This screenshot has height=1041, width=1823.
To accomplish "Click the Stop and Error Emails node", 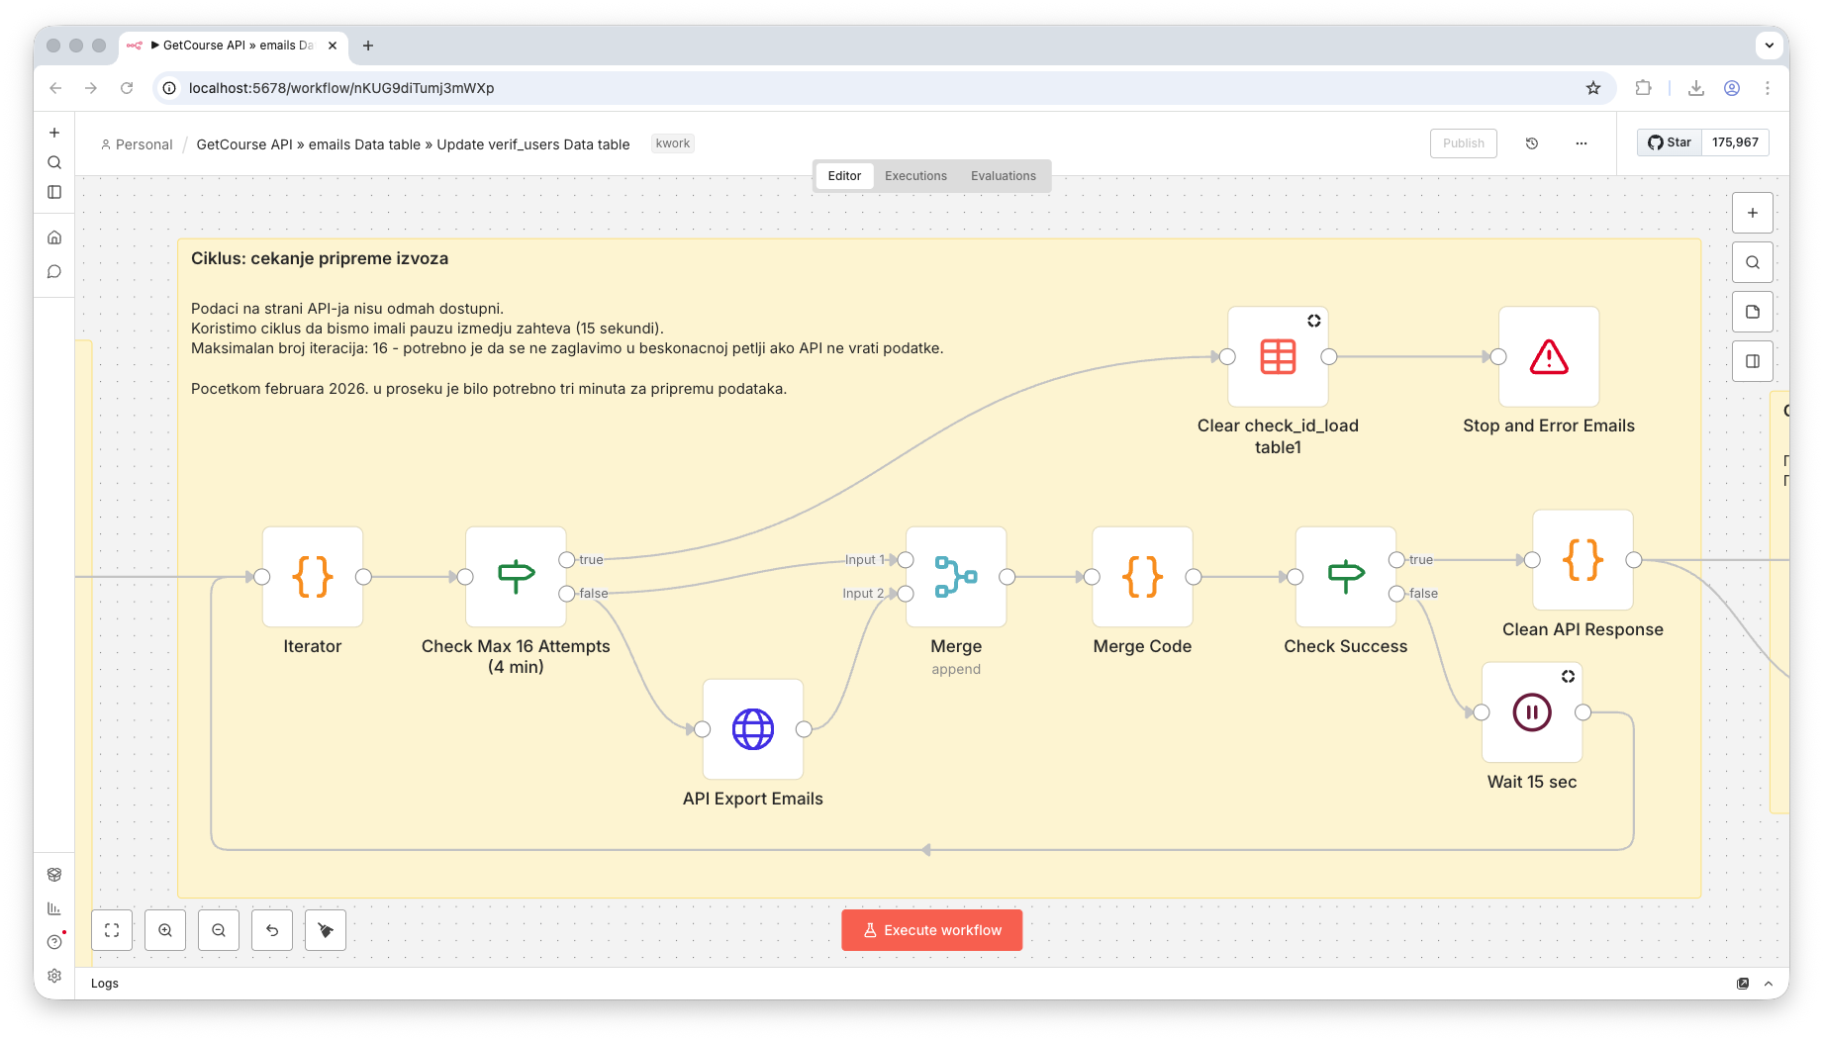I will coord(1548,356).
